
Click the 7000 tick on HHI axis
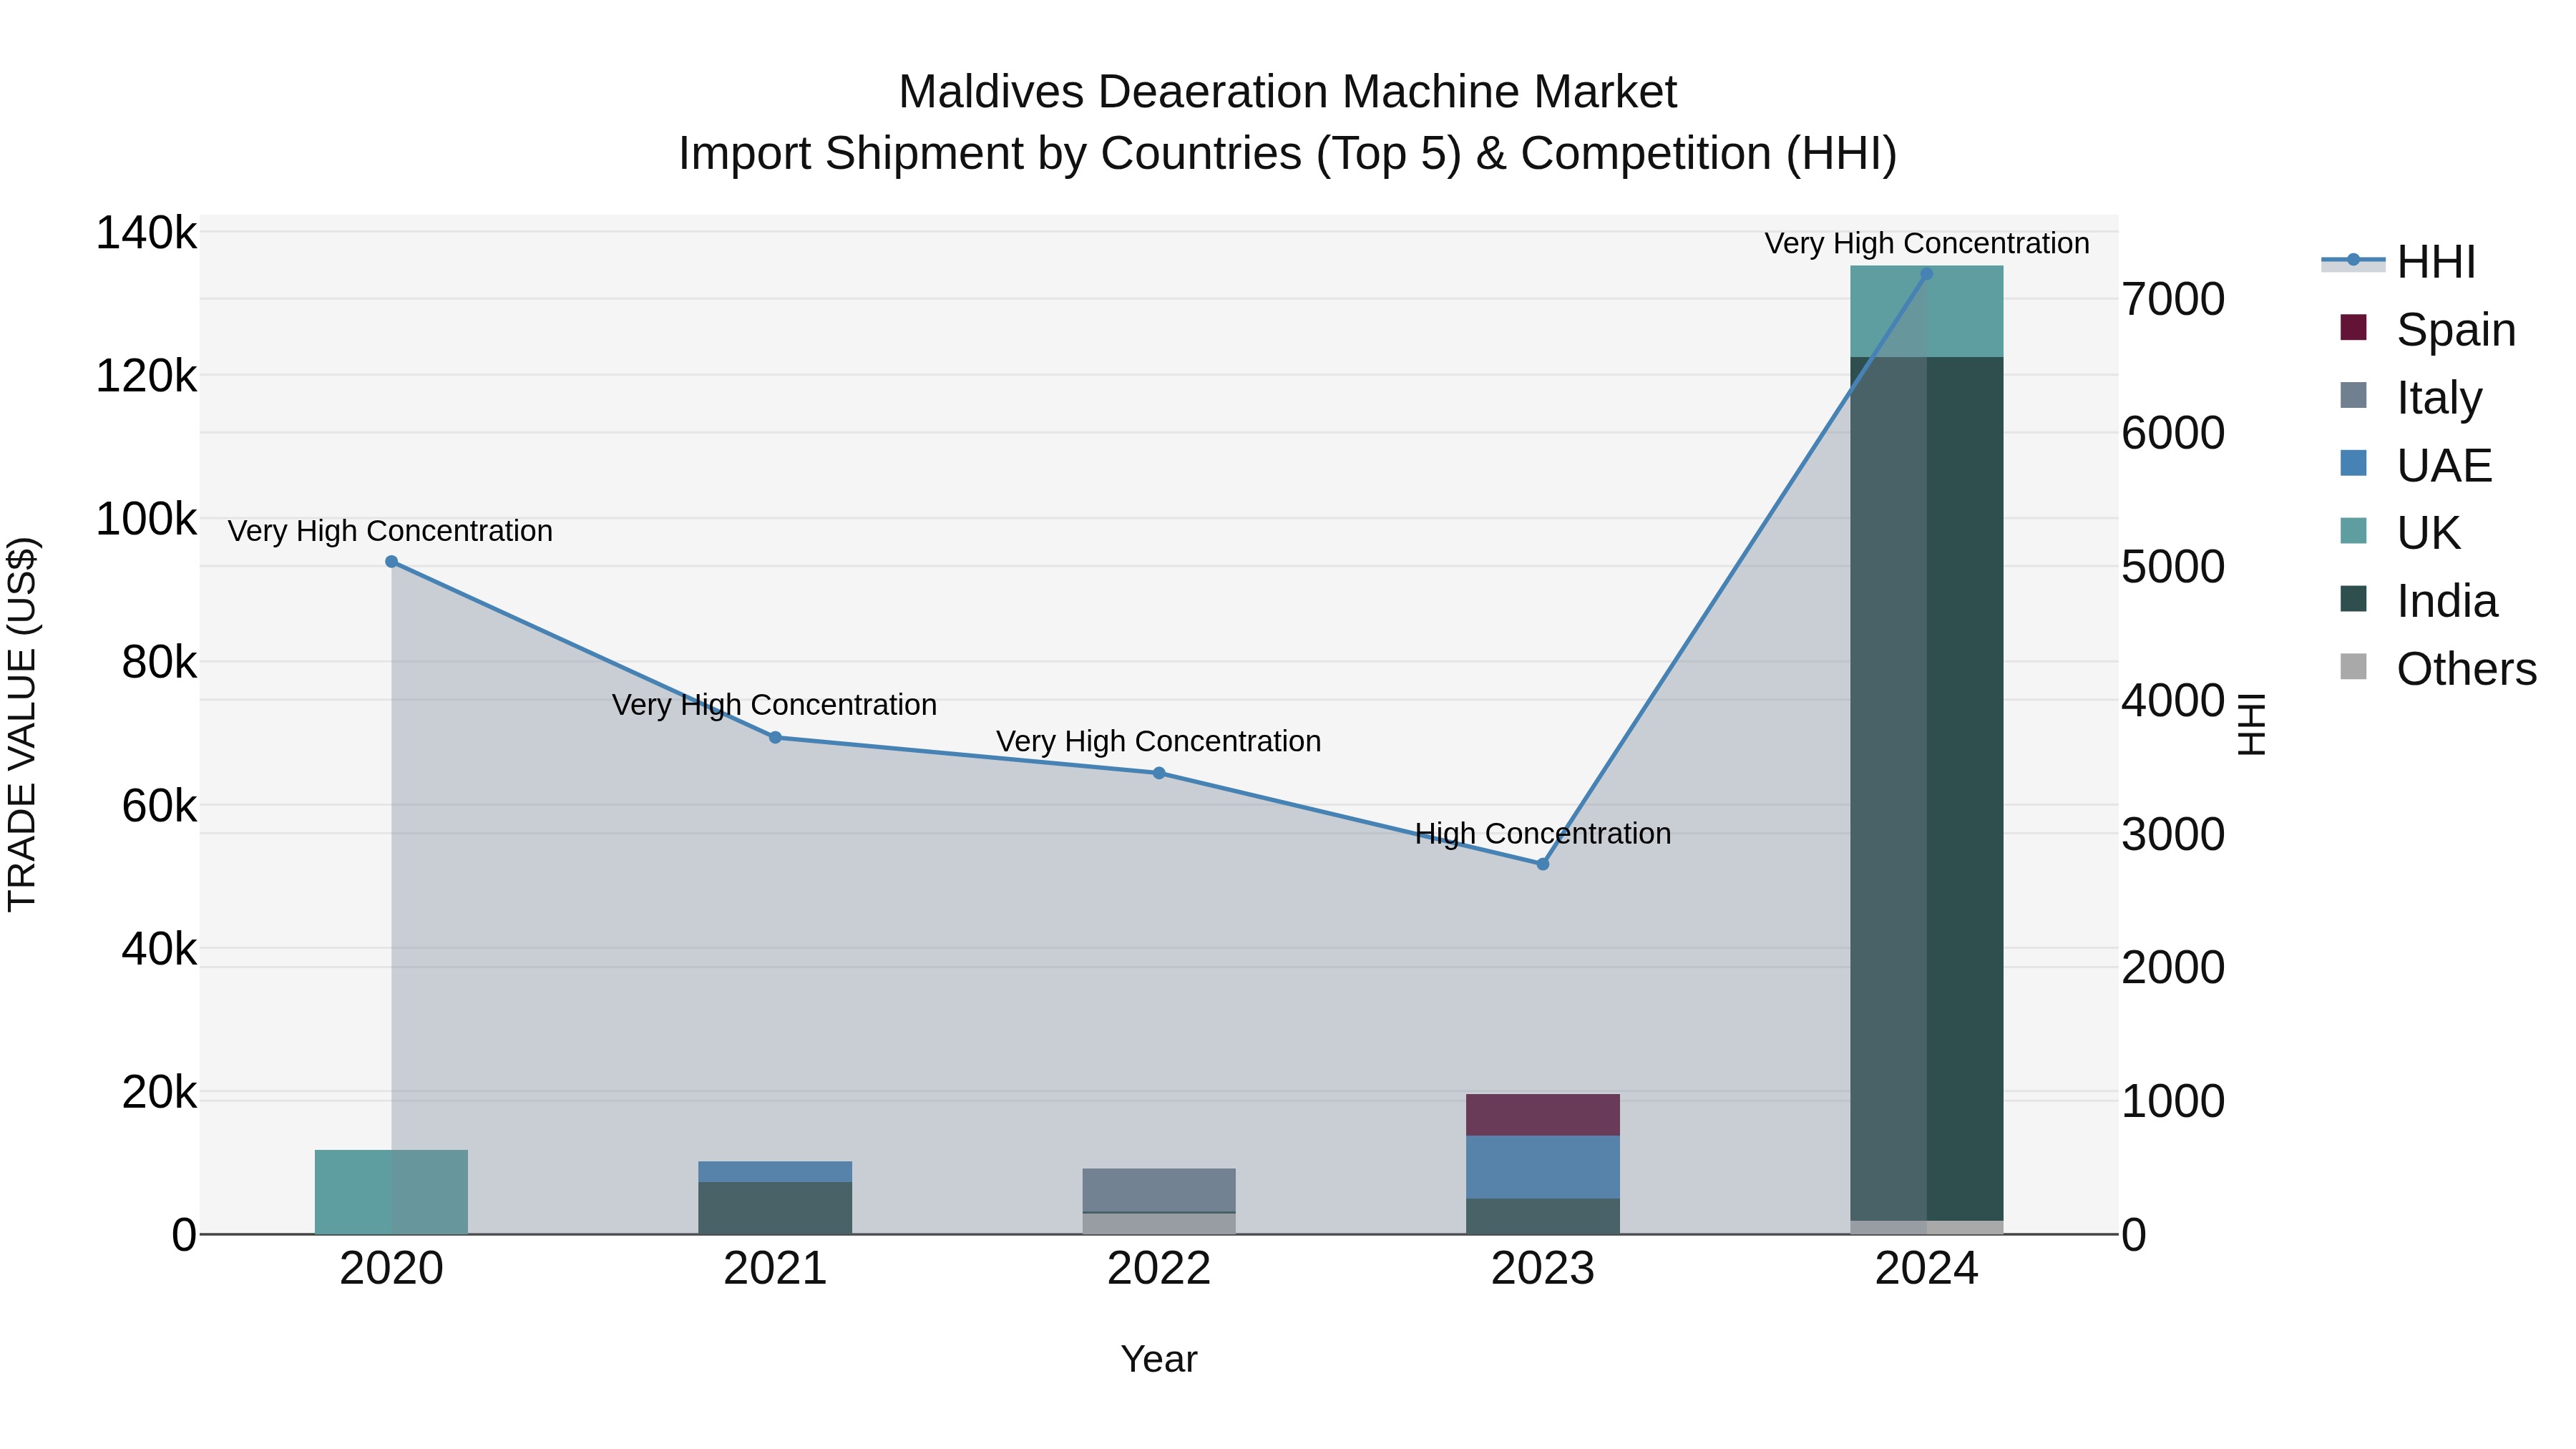click(x=2174, y=299)
